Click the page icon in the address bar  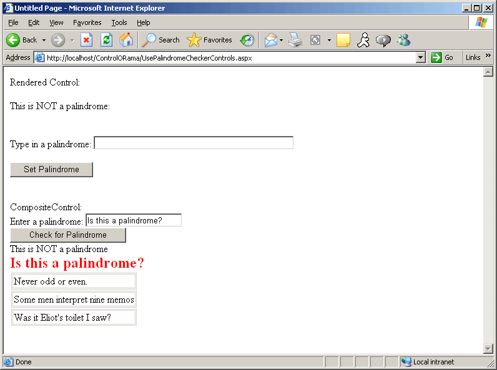click(39, 57)
